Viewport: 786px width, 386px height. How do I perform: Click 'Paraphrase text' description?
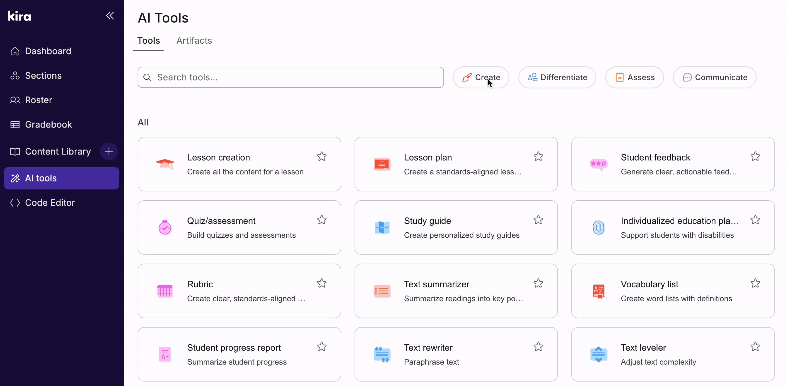(x=431, y=362)
